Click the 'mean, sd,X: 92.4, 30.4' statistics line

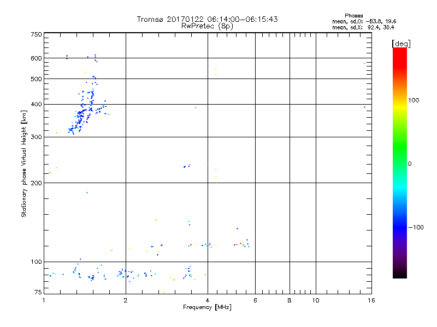click(363, 27)
